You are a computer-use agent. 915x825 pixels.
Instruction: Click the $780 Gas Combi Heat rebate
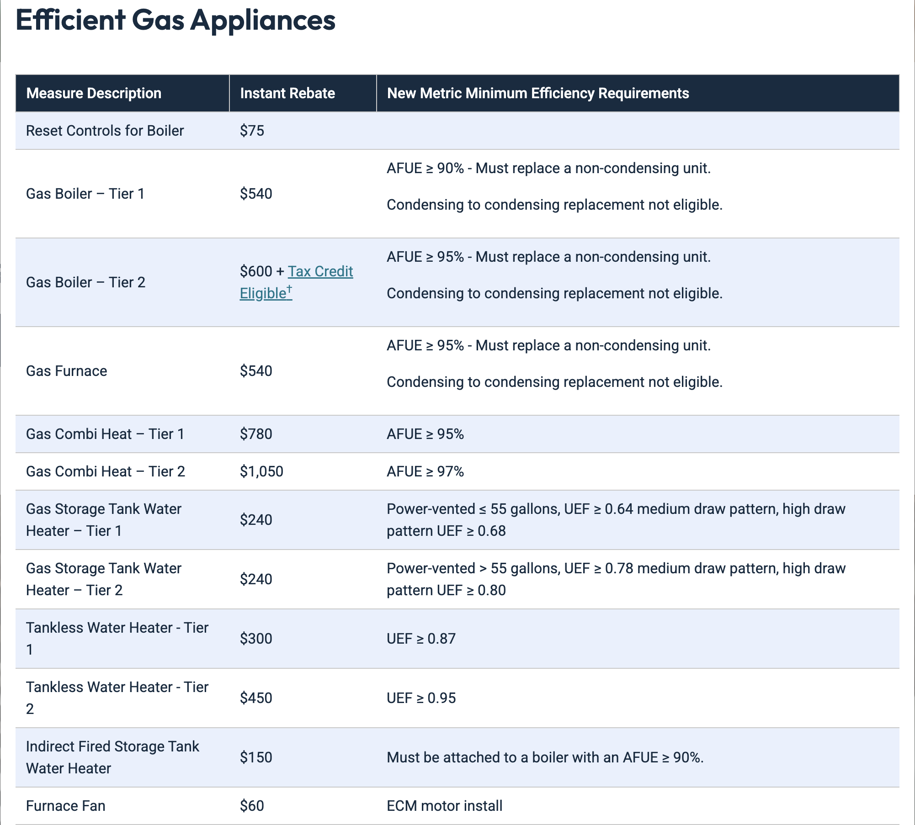click(256, 434)
